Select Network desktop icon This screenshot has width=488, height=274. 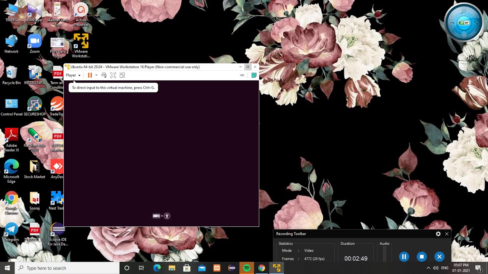11,44
